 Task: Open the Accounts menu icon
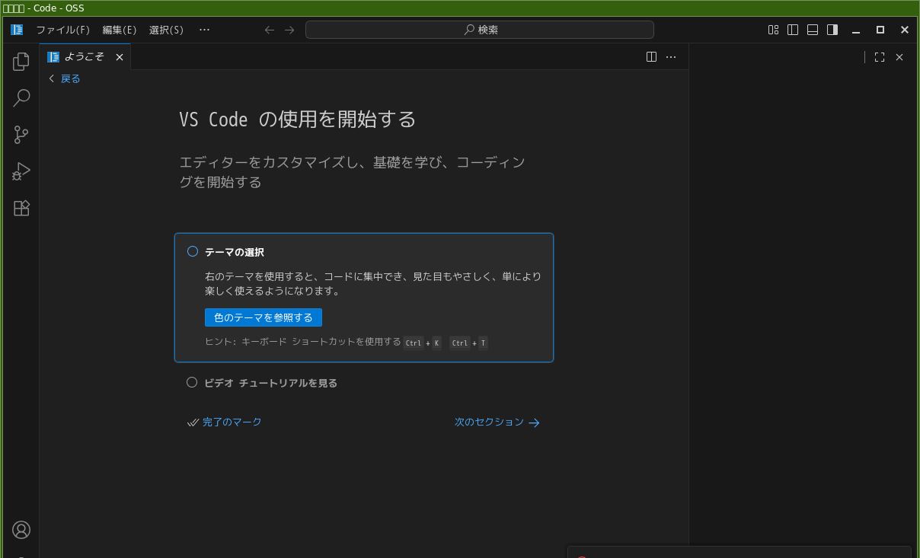(21, 530)
